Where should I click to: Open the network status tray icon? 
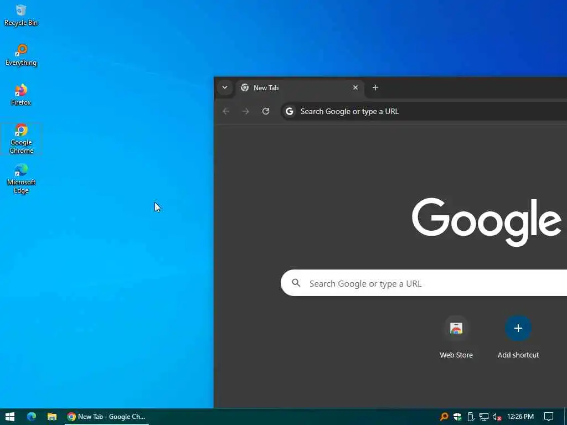coord(484,417)
